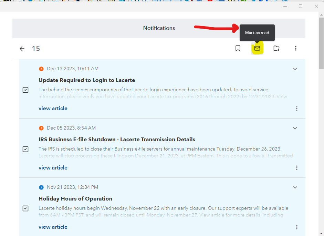
Task: Click the bookmark icon in the toolbar
Action: click(x=238, y=48)
